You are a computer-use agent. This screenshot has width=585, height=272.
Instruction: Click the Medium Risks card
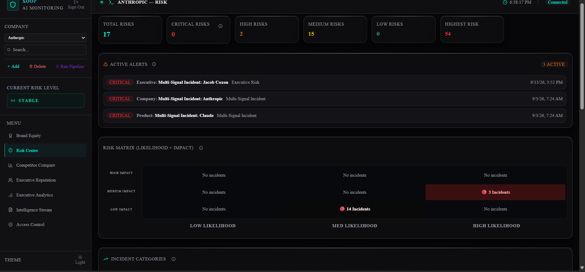click(x=335, y=30)
